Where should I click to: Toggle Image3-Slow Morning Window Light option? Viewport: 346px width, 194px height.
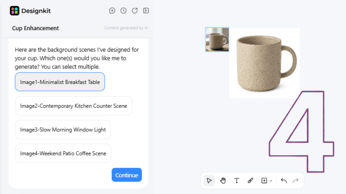(63, 129)
